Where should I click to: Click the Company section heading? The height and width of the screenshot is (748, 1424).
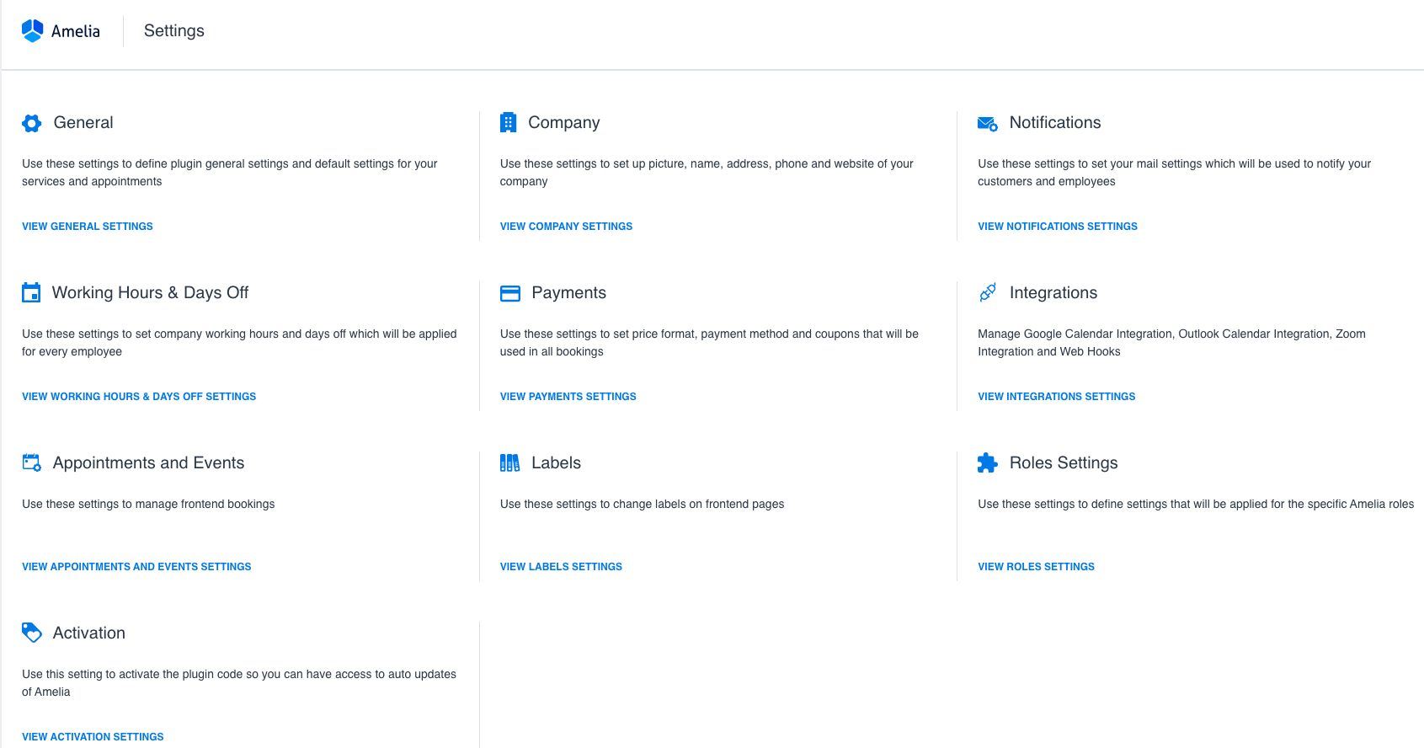[564, 123]
